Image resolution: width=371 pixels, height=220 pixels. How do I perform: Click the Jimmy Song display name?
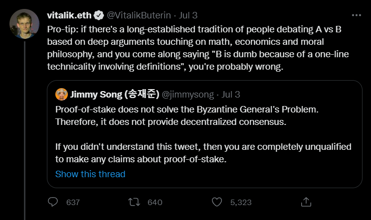click(x=113, y=94)
